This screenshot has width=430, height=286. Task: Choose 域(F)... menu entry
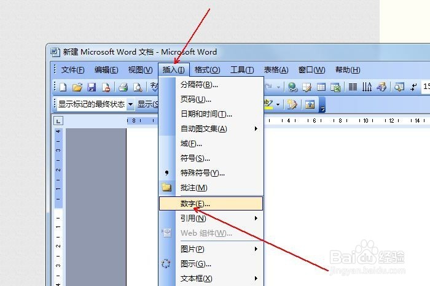[211, 143]
